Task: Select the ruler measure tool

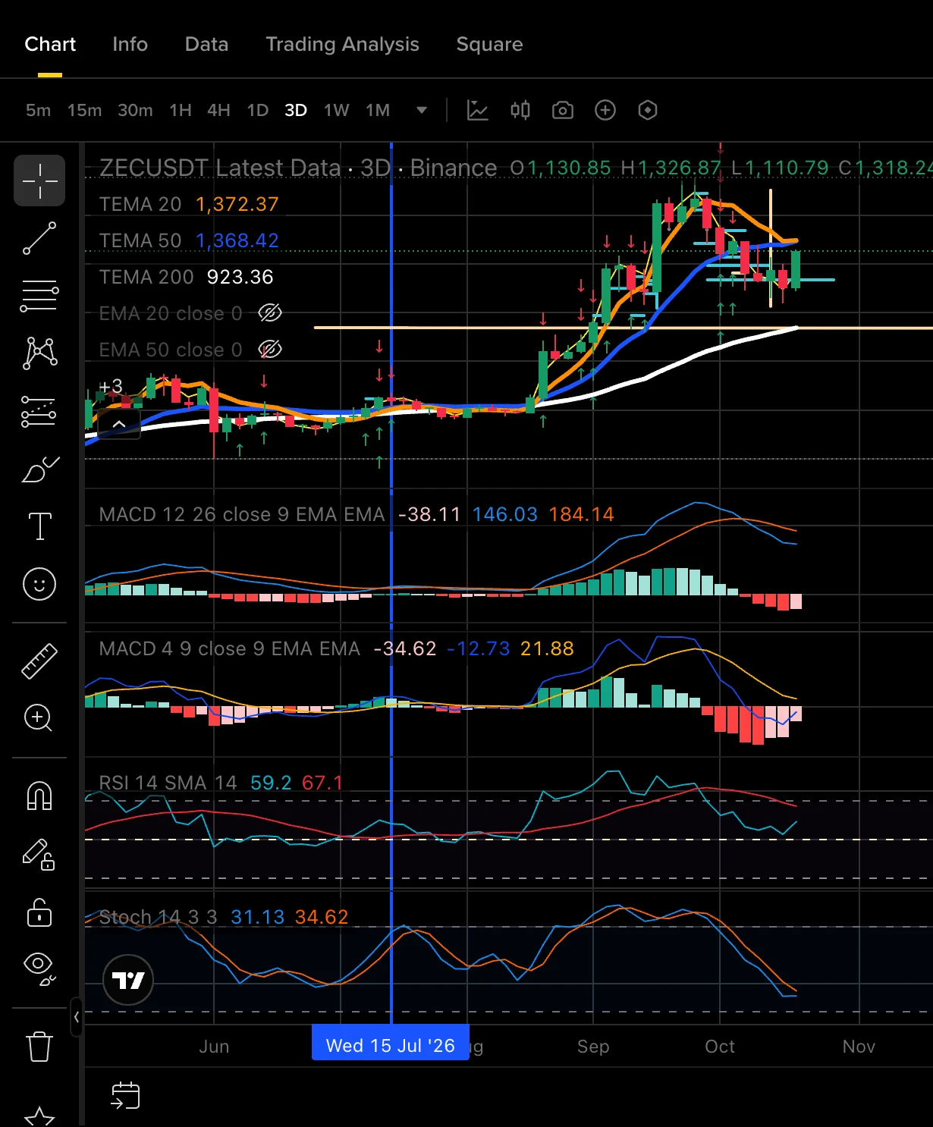Action: pyautogui.click(x=39, y=661)
